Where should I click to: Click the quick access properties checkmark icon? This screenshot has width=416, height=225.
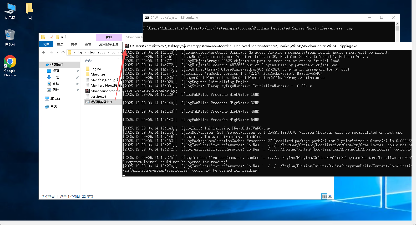[52, 37]
